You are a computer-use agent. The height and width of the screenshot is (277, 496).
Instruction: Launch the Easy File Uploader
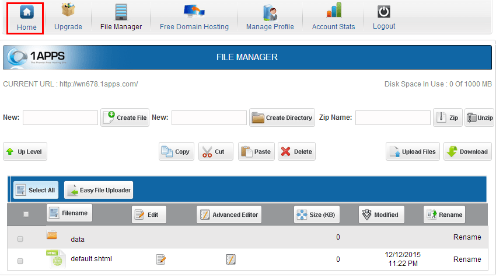[99, 190]
